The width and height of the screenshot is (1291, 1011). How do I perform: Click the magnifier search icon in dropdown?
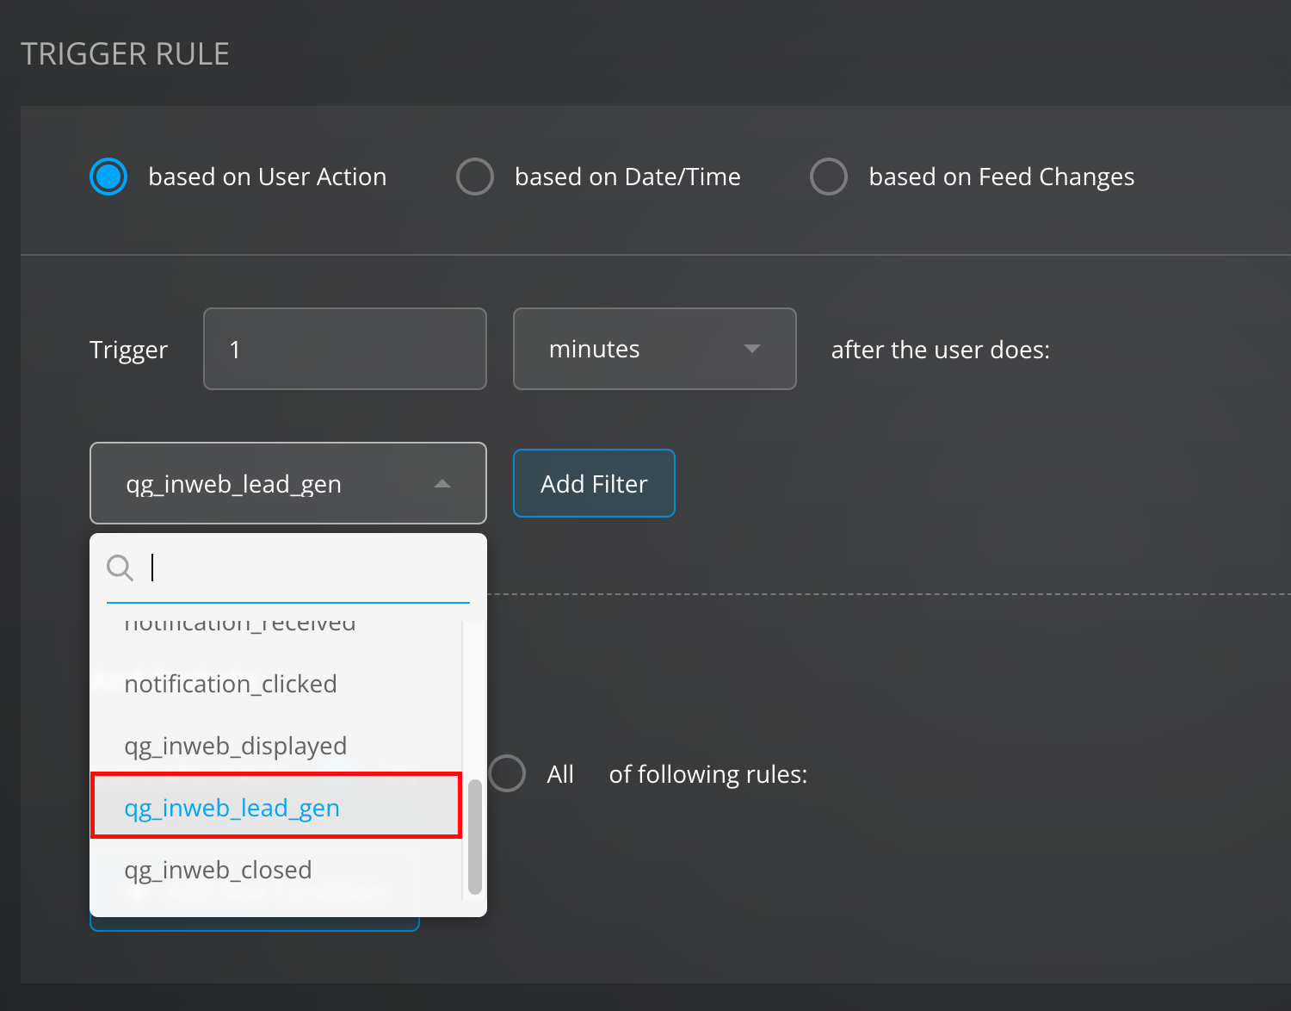click(x=120, y=568)
